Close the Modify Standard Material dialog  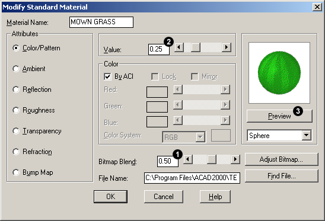coord(317,7)
